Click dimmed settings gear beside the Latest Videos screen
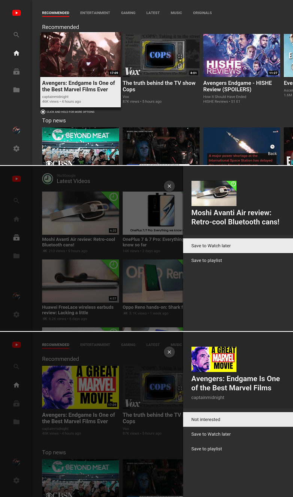This screenshot has height=497, width=293. coord(16,315)
